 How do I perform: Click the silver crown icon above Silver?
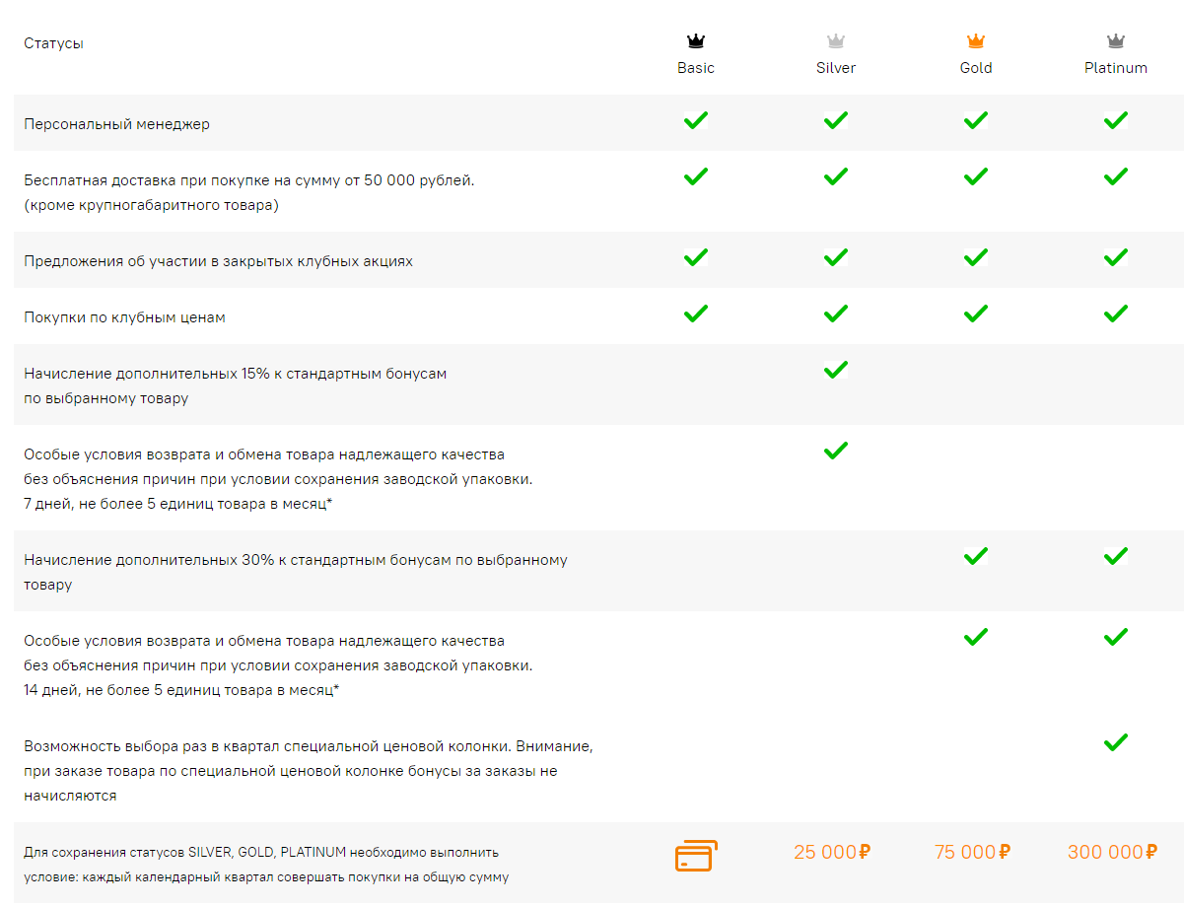click(836, 41)
